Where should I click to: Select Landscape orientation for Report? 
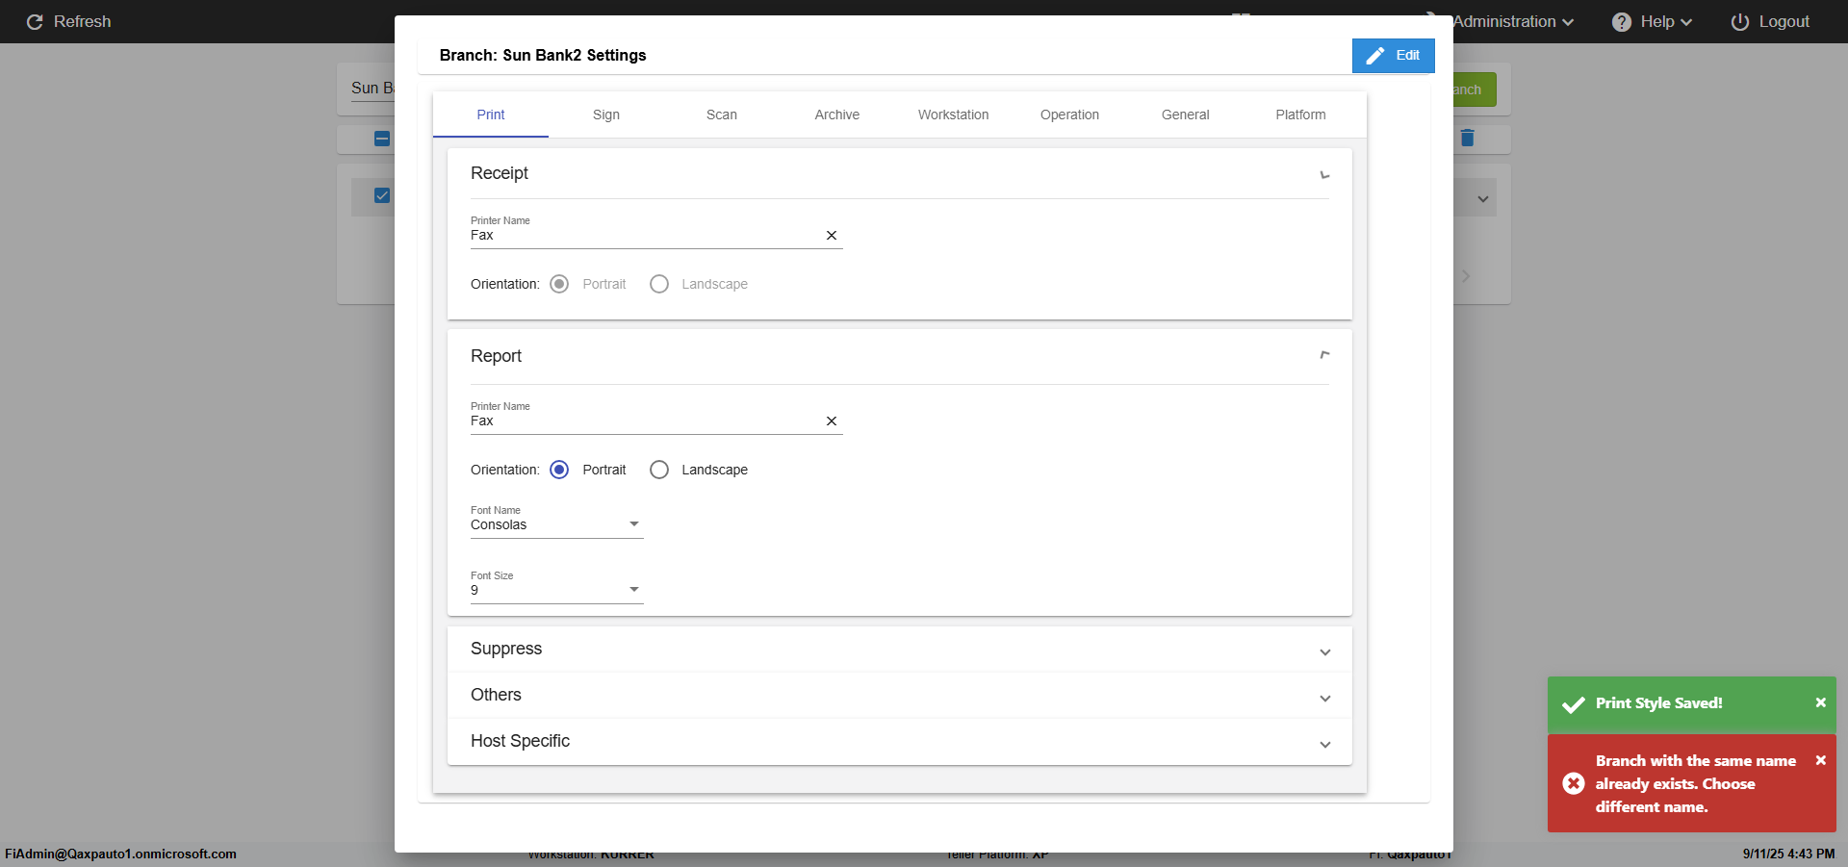(659, 471)
